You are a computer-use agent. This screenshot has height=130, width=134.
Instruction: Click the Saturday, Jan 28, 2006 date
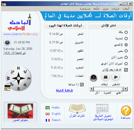coord(18,49)
